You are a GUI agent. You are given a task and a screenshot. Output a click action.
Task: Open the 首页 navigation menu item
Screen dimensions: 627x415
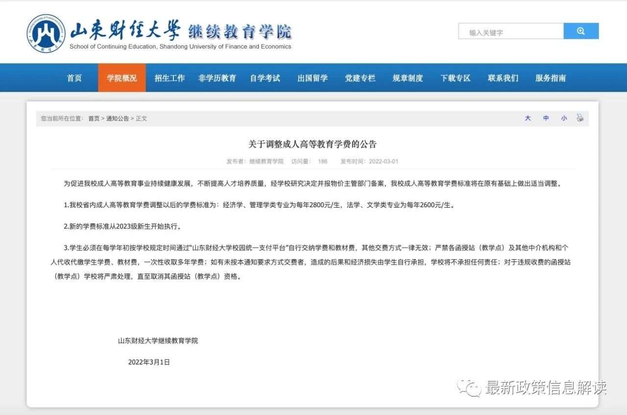tap(74, 78)
